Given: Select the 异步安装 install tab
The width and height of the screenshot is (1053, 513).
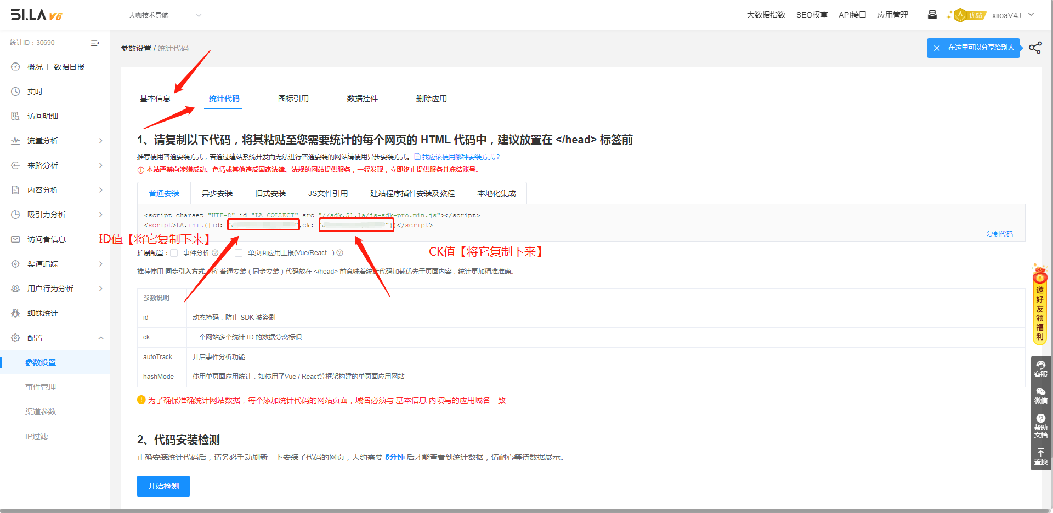Looking at the screenshot, I should (x=217, y=193).
